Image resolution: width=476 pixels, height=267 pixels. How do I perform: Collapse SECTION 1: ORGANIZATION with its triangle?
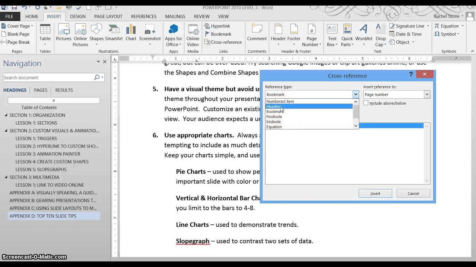coord(6,115)
